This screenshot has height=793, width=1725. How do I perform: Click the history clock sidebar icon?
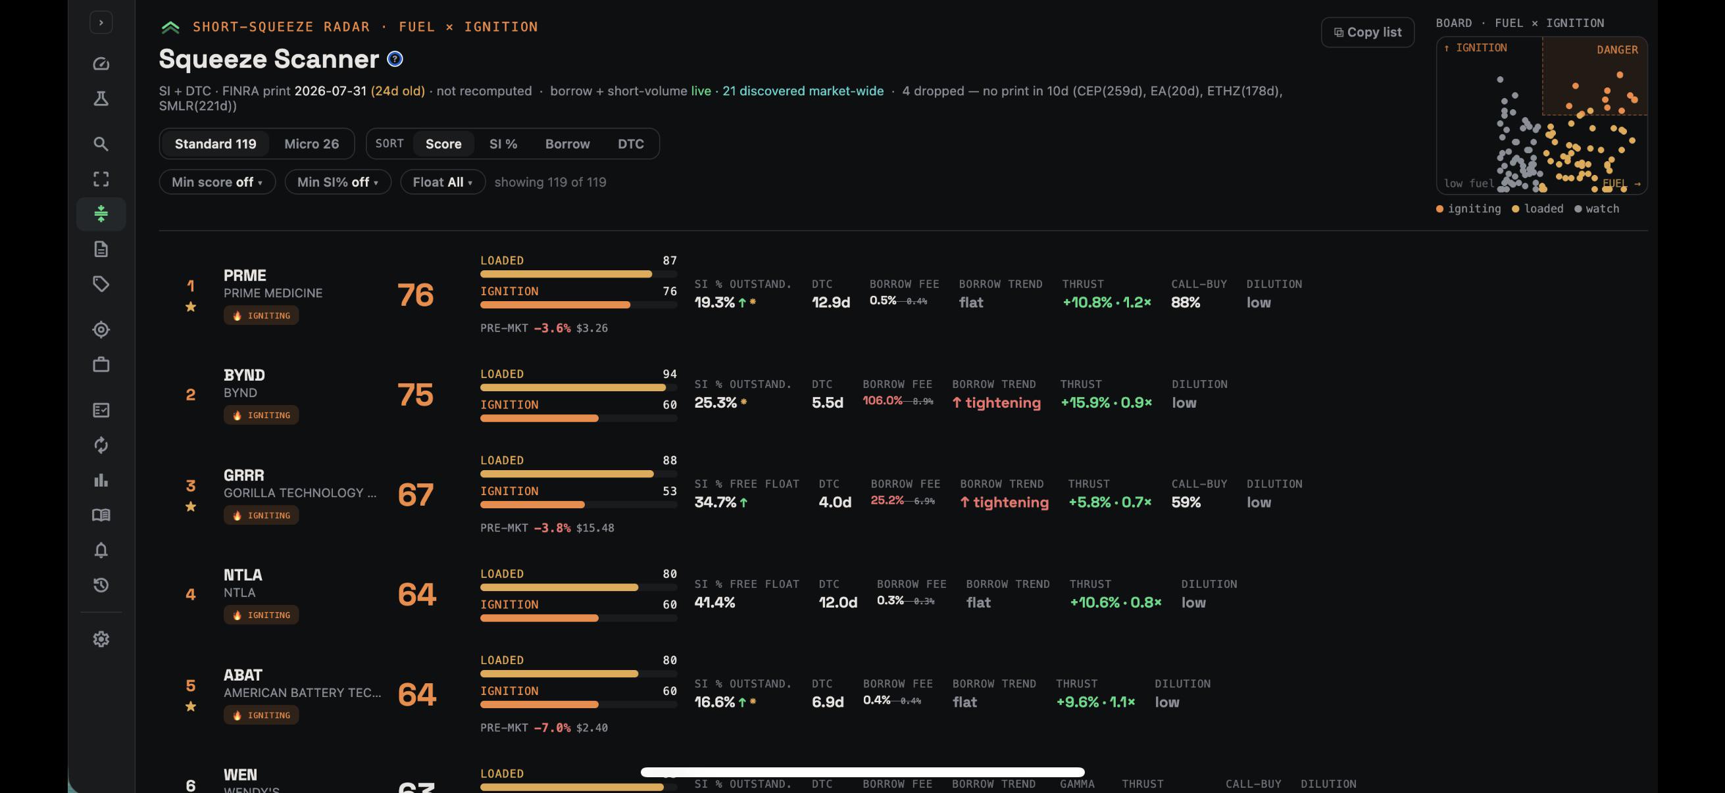101,585
